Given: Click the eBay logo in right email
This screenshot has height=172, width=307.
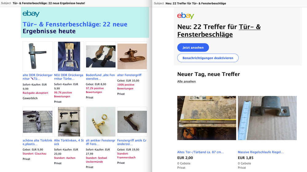Looking at the screenshot, I should [186, 16].
